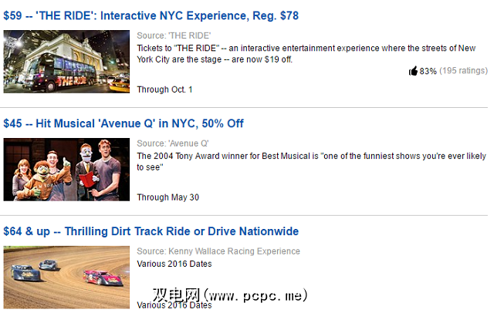Open the Thrilling Dirt Track Ride headline
Screen dimensions: 494x313
click(x=151, y=231)
